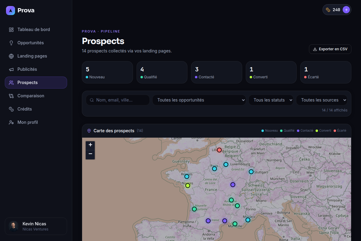This screenshot has width=361, height=241.
Task: Click the lightbulb Opportunités icon
Action: pyautogui.click(x=11, y=43)
